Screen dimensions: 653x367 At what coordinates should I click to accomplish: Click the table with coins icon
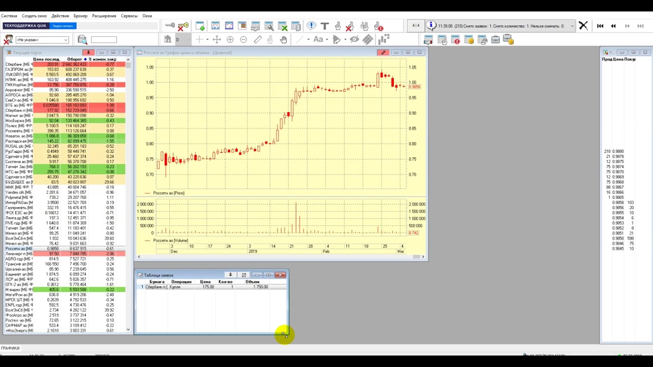coord(469,40)
